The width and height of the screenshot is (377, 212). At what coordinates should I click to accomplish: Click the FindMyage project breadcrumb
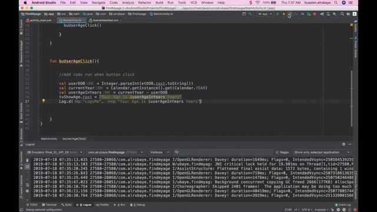click(x=31, y=14)
